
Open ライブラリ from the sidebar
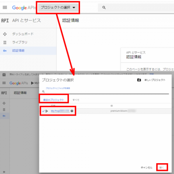[x=20, y=42]
